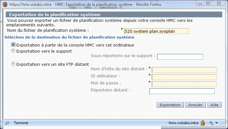This screenshot has height=129, width=228.
Task: Focus the system plan file name field
Action: [x=157, y=31]
